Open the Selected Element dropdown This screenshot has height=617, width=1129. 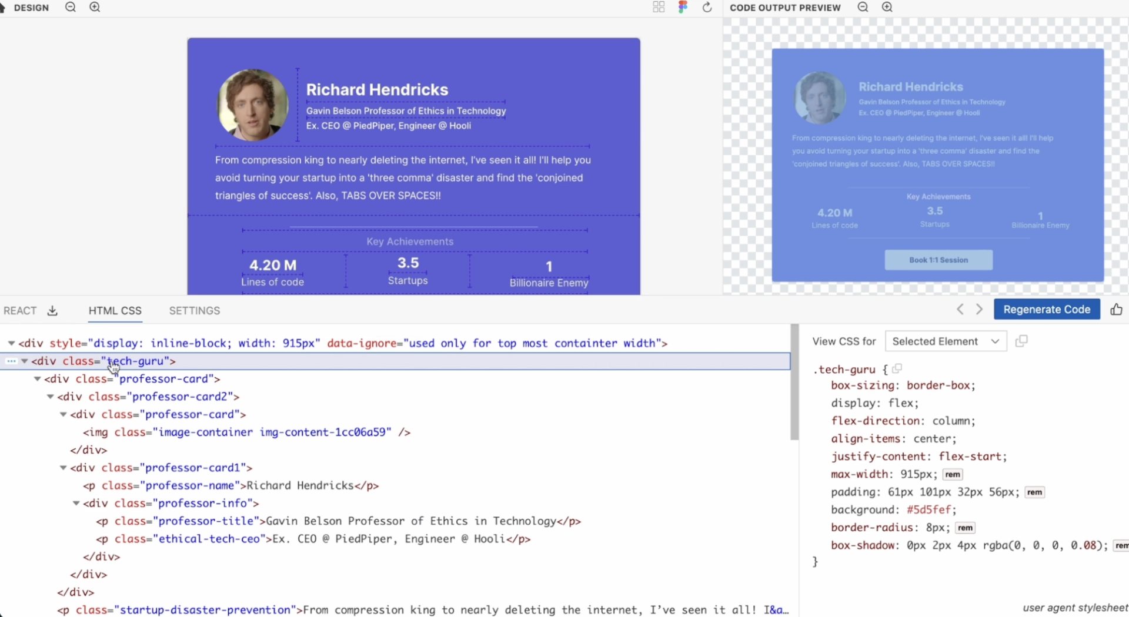click(945, 341)
